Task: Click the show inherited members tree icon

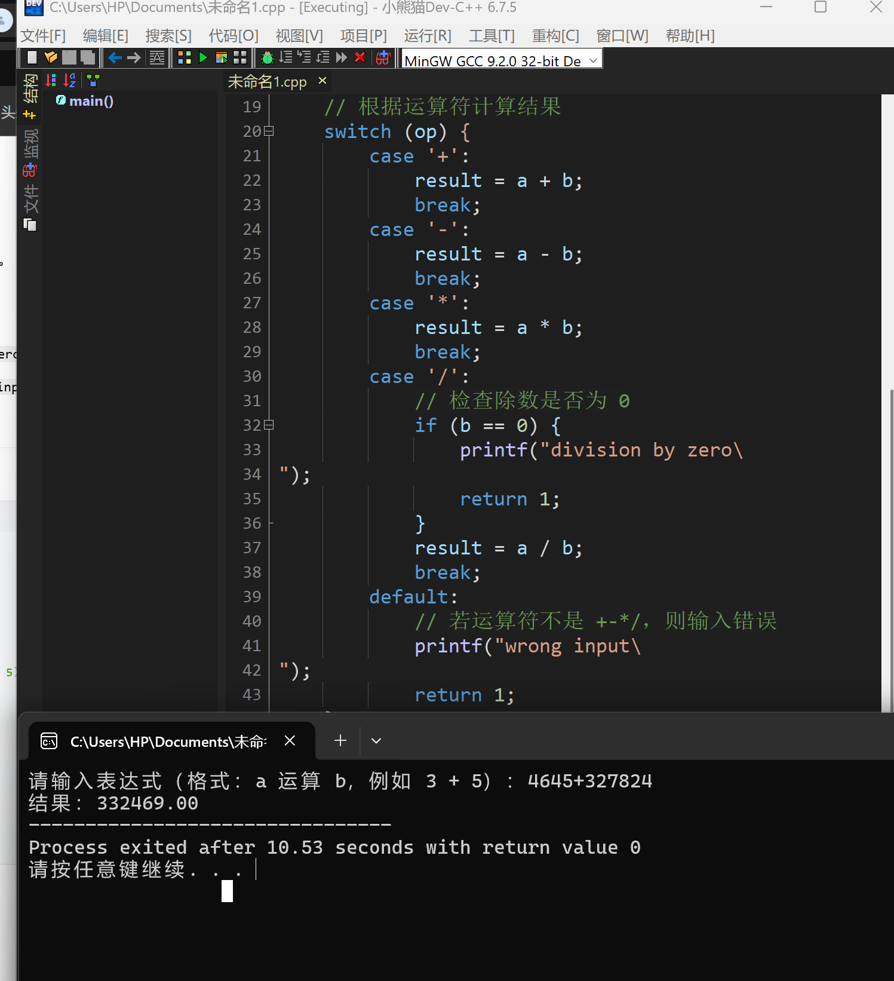Action: pyautogui.click(x=93, y=80)
